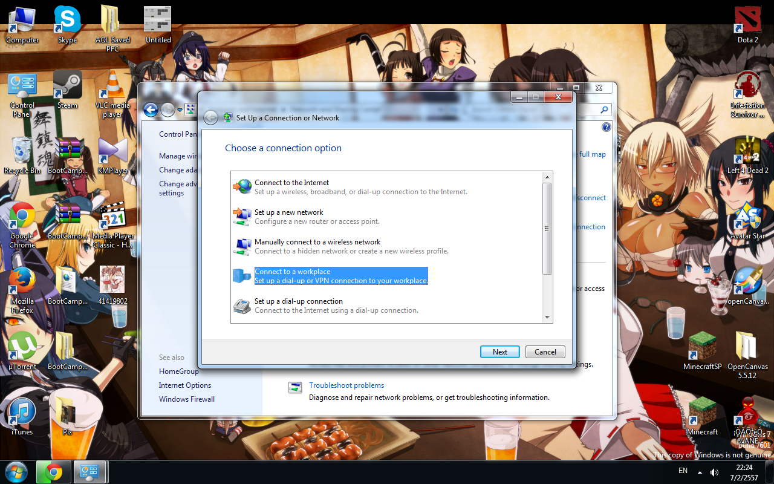The image size is (774, 484).
Task: Go back in the background Control Panel window
Action: [x=151, y=110]
